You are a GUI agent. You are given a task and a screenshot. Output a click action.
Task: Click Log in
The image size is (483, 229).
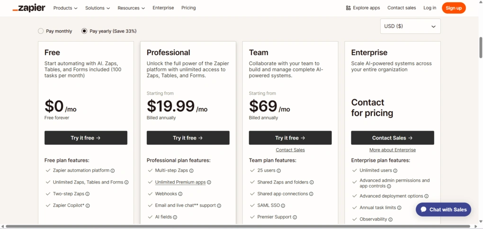coord(429,8)
